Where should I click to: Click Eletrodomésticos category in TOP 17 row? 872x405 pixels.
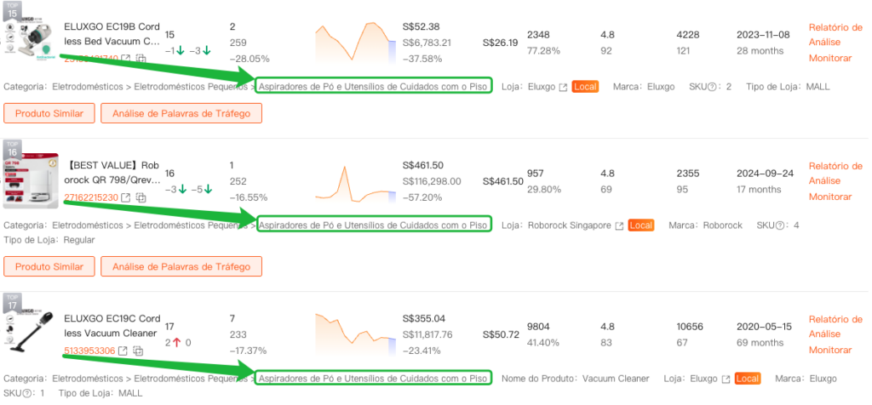87,379
